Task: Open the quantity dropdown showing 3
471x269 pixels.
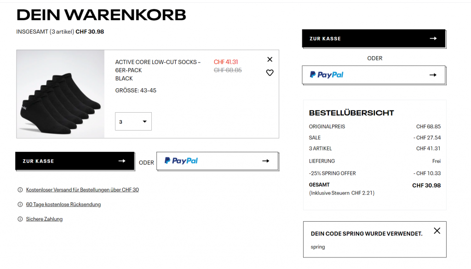Action: [133, 121]
